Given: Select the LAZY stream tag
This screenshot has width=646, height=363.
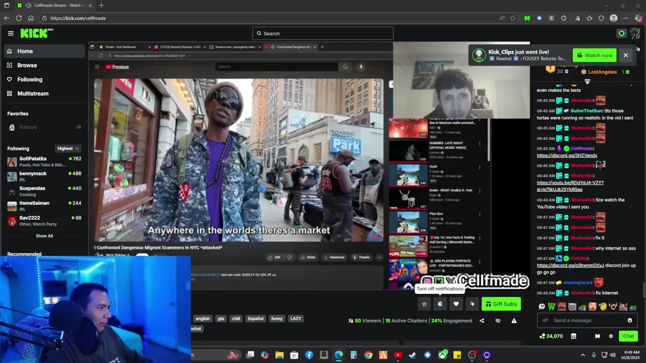Looking at the screenshot, I should tap(296, 318).
